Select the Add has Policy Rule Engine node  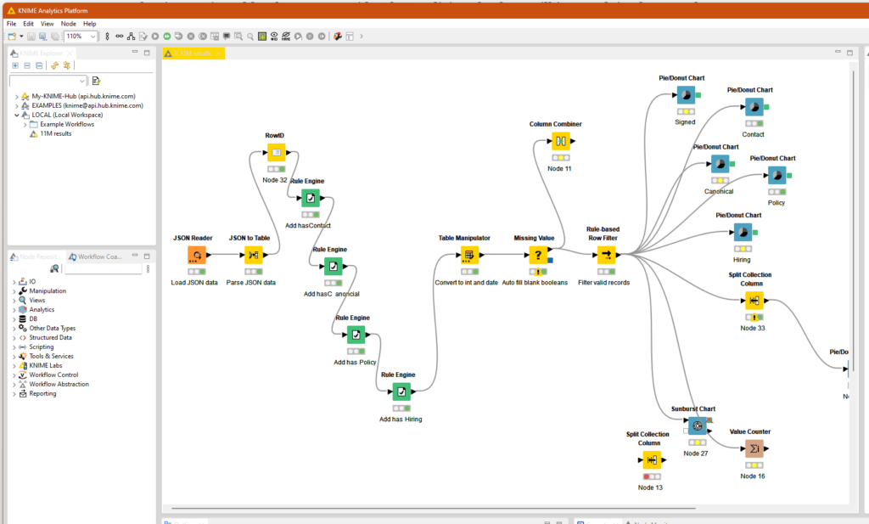[356, 335]
